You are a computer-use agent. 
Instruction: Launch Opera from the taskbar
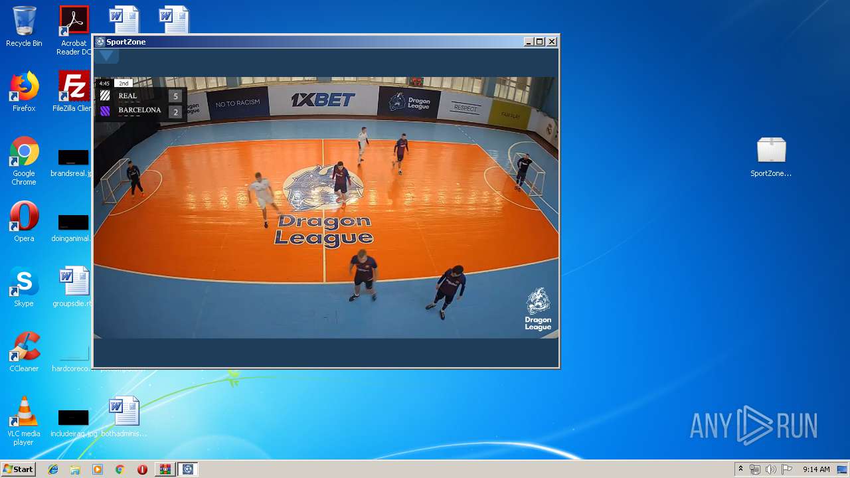142,469
